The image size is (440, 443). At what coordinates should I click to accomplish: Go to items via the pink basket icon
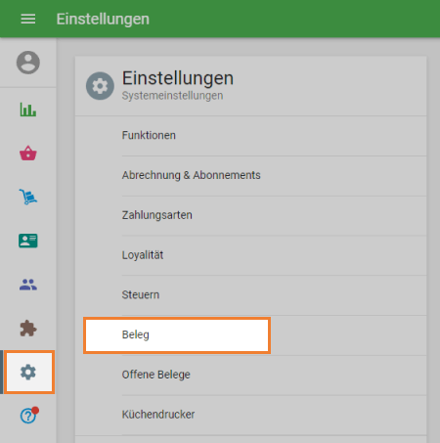point(28,153)
